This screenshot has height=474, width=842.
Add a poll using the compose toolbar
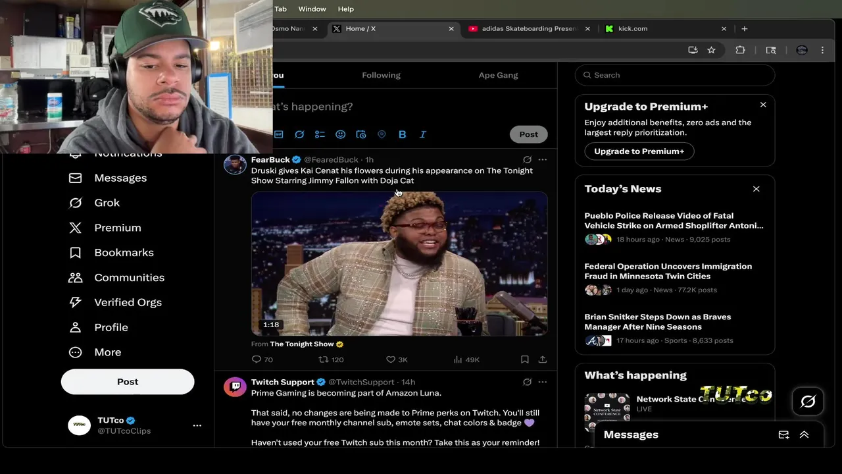tap(320, 134)
